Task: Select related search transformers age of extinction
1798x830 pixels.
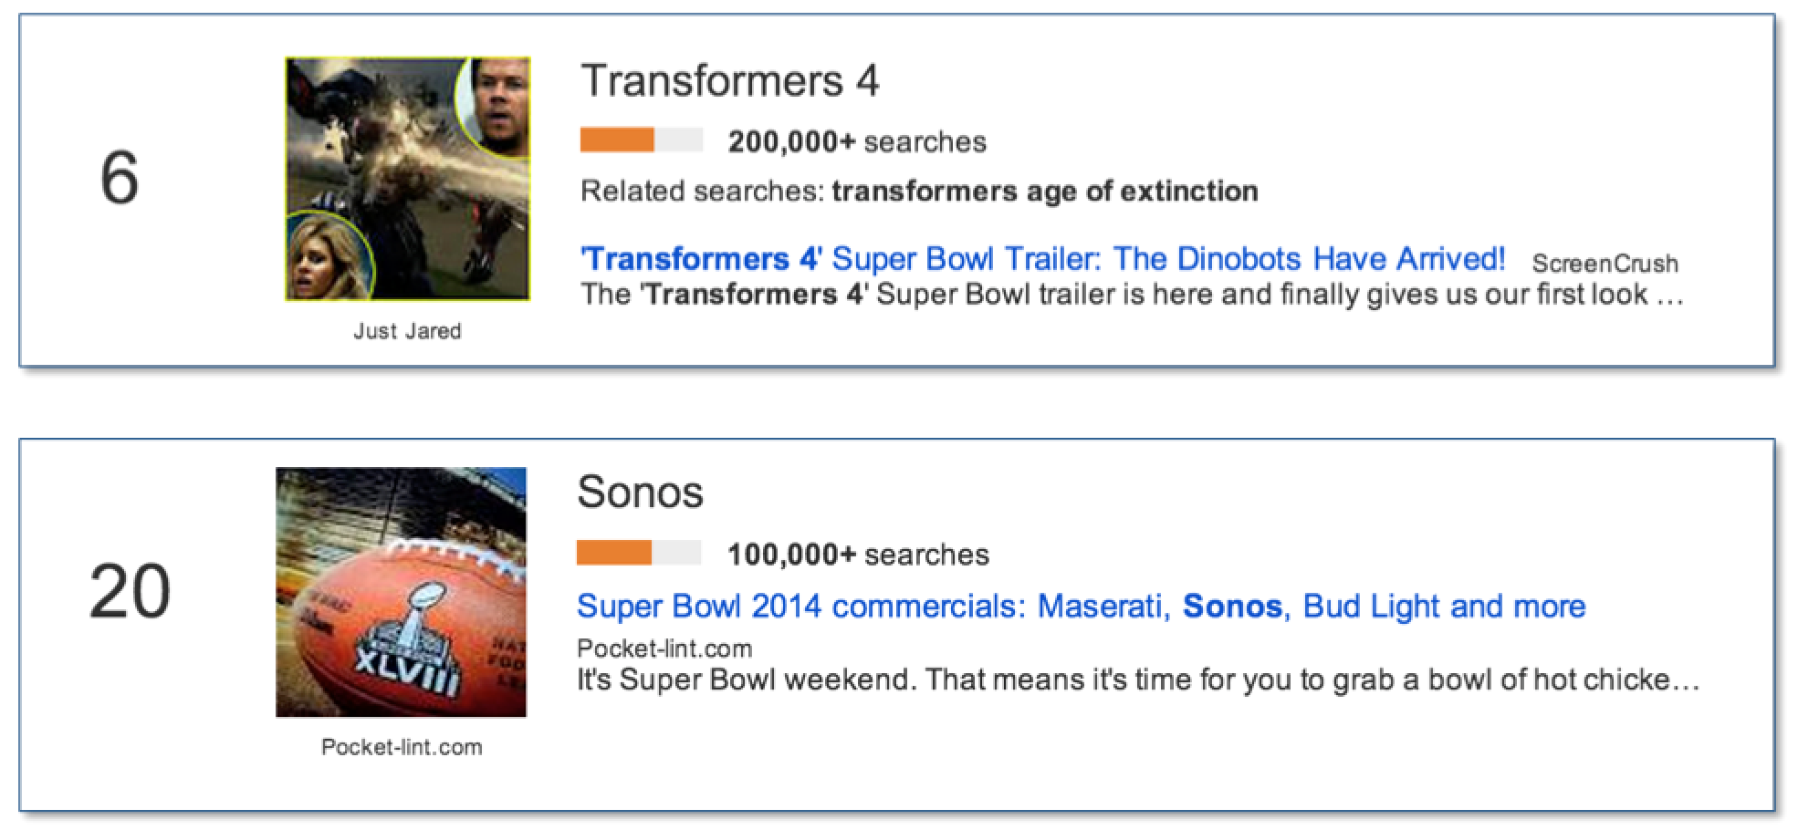Action: point(1044,192)
